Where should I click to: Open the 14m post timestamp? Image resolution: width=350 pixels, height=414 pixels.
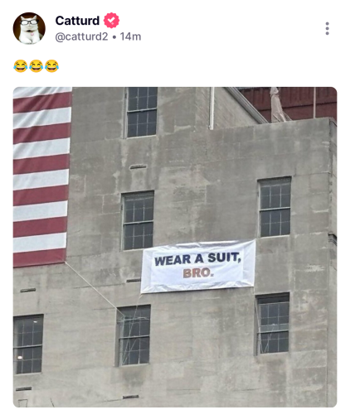[130, 36]
